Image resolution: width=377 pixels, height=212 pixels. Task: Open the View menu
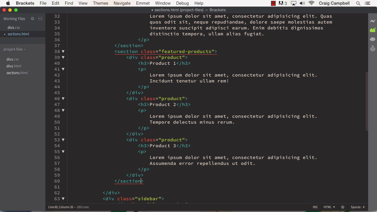[83, 3]
